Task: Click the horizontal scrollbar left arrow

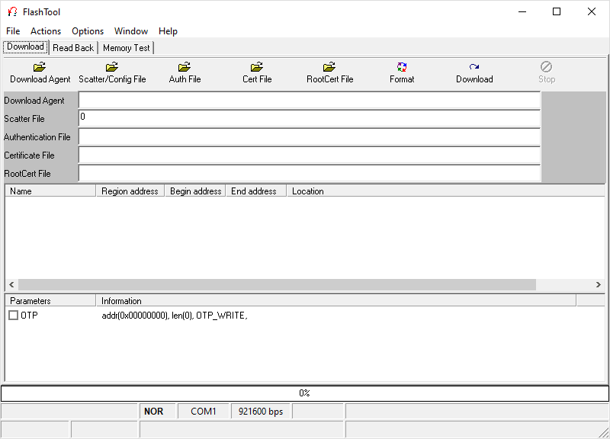Action: 11,284
